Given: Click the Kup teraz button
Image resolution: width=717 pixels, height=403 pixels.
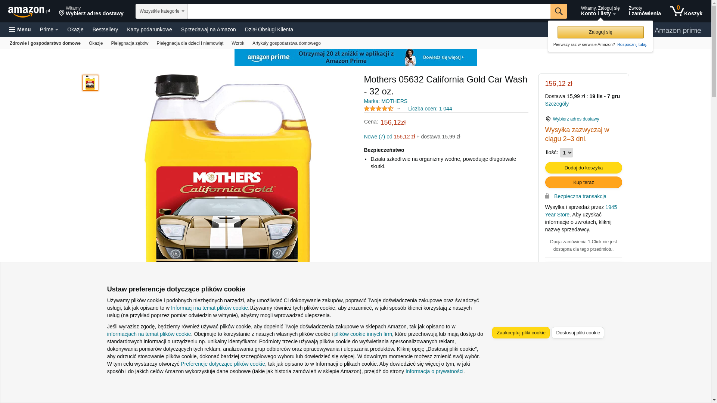Looking at the screenshot, I should coord(584,182).
